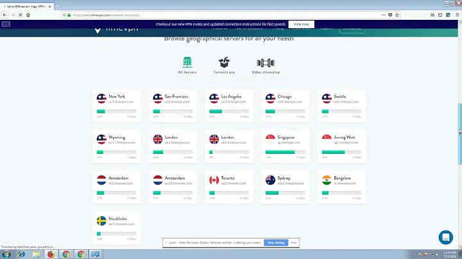This screenshot has height=259, width=462.
Task: Click the Jurong West server load bar
Action: pos(341,152)
